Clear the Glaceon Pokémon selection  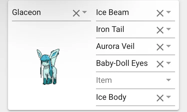pos(76,13)
